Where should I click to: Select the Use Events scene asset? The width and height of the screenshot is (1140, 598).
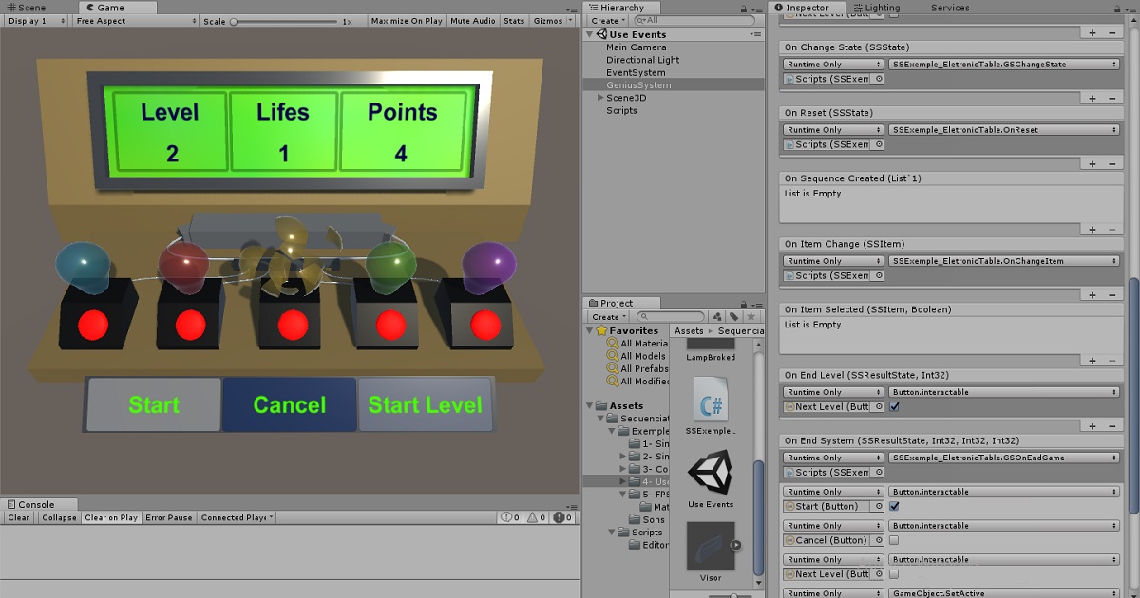tap(711, 479)
